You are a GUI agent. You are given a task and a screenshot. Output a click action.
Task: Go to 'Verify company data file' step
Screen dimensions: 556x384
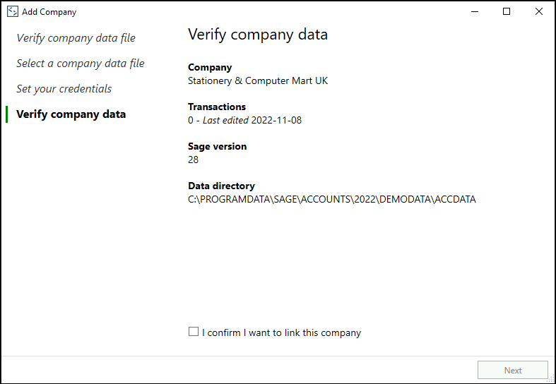click(x=76, y=38)
